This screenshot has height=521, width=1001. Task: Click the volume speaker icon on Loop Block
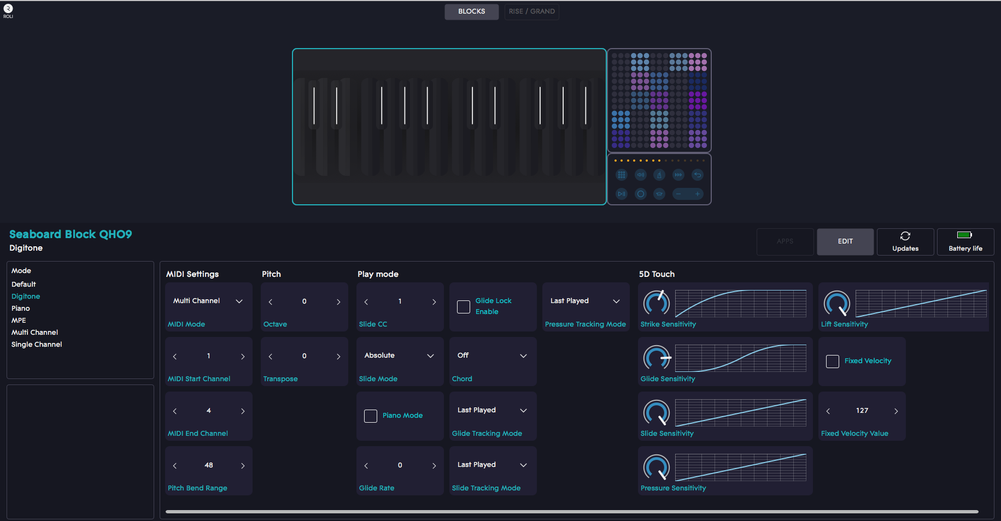640,175
